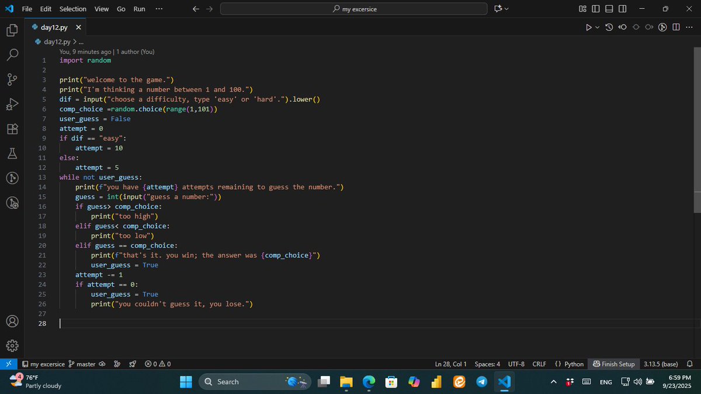The image size is (701, 394).
Task: Open the Run button dropdown options
Action: pyautogui.click(x=597, y=27)
